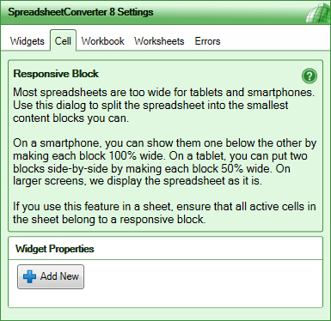This screenshot has width=331, height=321.
Task: Click the paragraph starting 'If you use this feature'
Action: pyautogui.click(x=164, y=213)
